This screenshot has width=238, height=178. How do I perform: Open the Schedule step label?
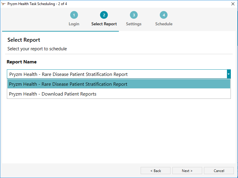[164, 24]
